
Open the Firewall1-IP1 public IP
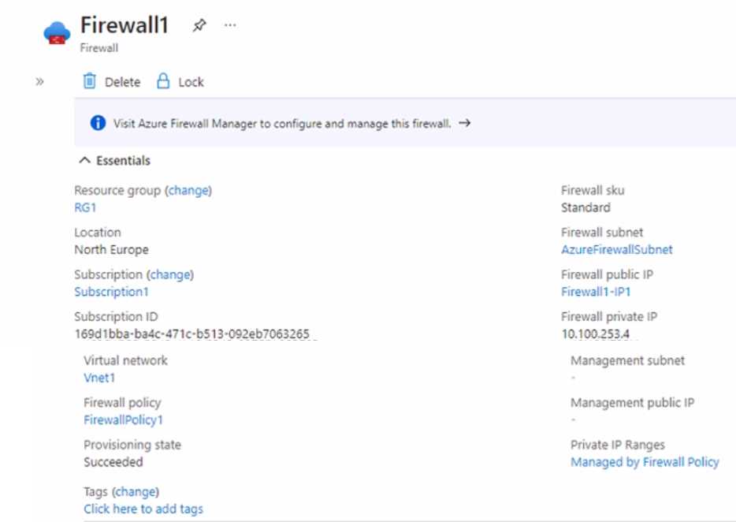coord(596,292)
